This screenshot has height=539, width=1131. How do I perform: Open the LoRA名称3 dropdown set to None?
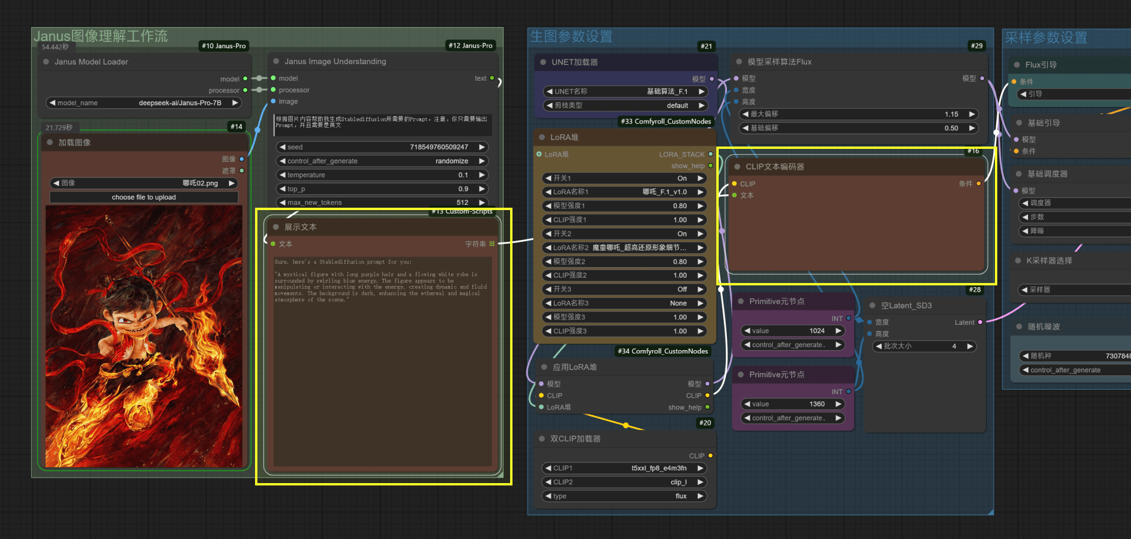click(x=624, y=303)
